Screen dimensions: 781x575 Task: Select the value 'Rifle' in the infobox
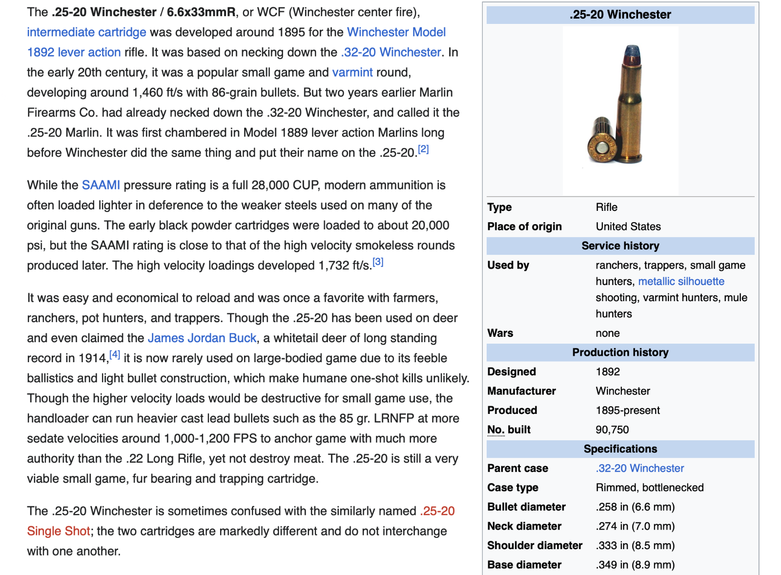coord(607,207)
